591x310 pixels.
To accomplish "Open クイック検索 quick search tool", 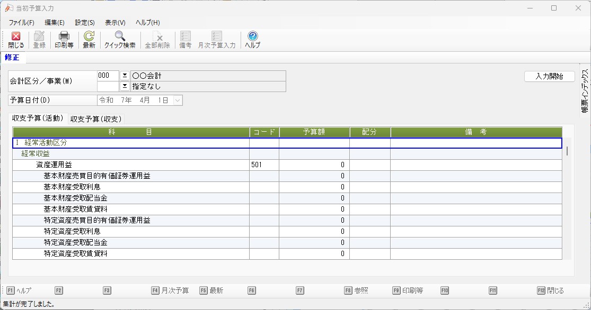I will [x=120, y=40].
